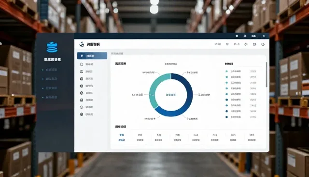This screenshot has width=309, height=177.
Task: Select the highlighted blue item in the white side menu
Action: click(92, 56)
